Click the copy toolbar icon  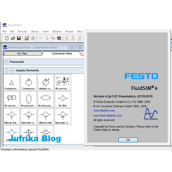click(53, 38)
